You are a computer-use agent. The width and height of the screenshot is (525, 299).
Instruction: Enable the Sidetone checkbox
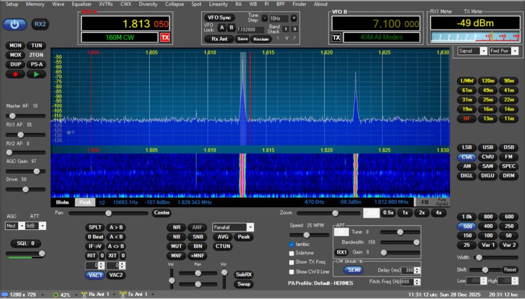(x=292, y=253)
